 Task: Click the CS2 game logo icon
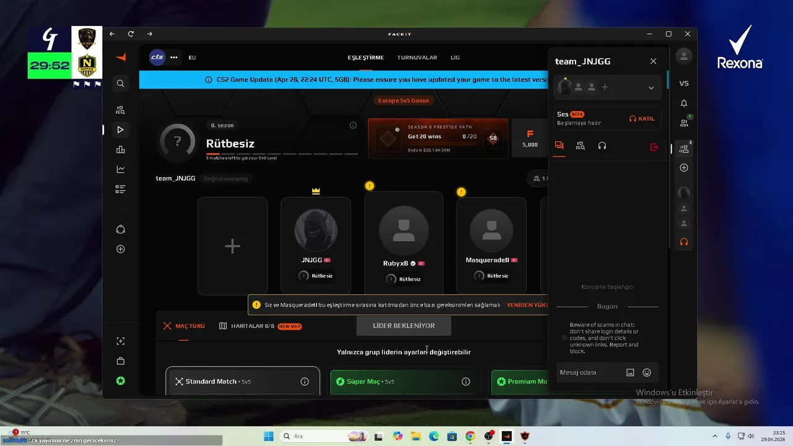coord(157,57)
